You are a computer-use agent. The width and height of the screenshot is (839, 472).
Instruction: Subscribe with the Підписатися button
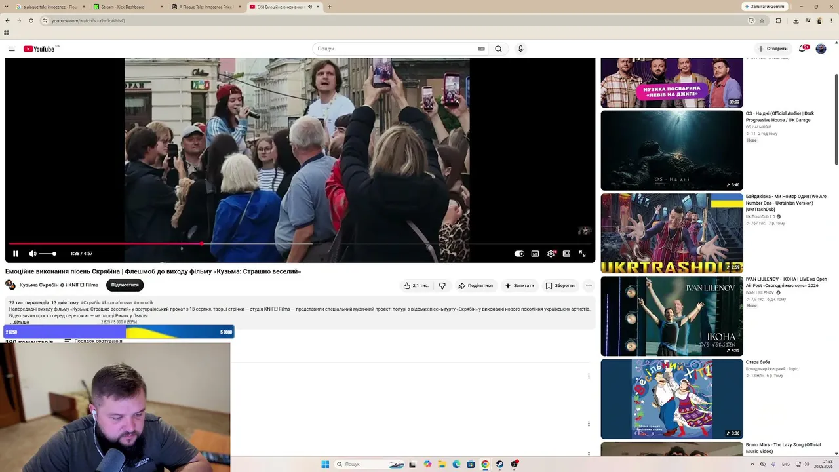[125, 285]
